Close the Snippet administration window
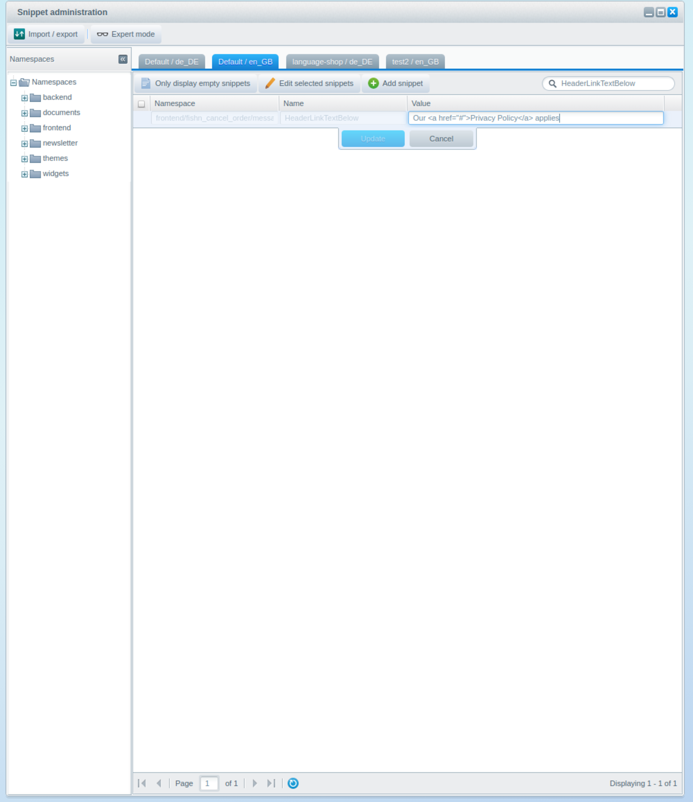Image resolution: width=693 pixels, height=802 pixels. (672, 12)
